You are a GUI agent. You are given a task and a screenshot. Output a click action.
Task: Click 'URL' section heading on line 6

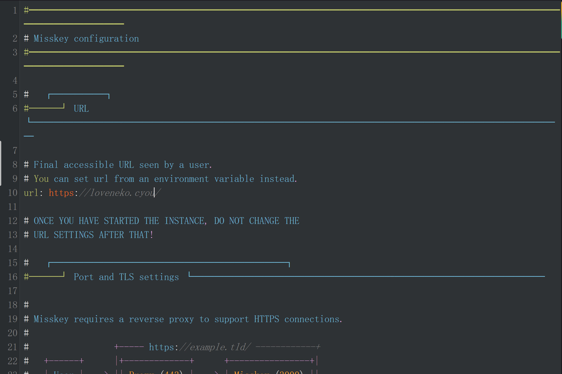point(81,108)
